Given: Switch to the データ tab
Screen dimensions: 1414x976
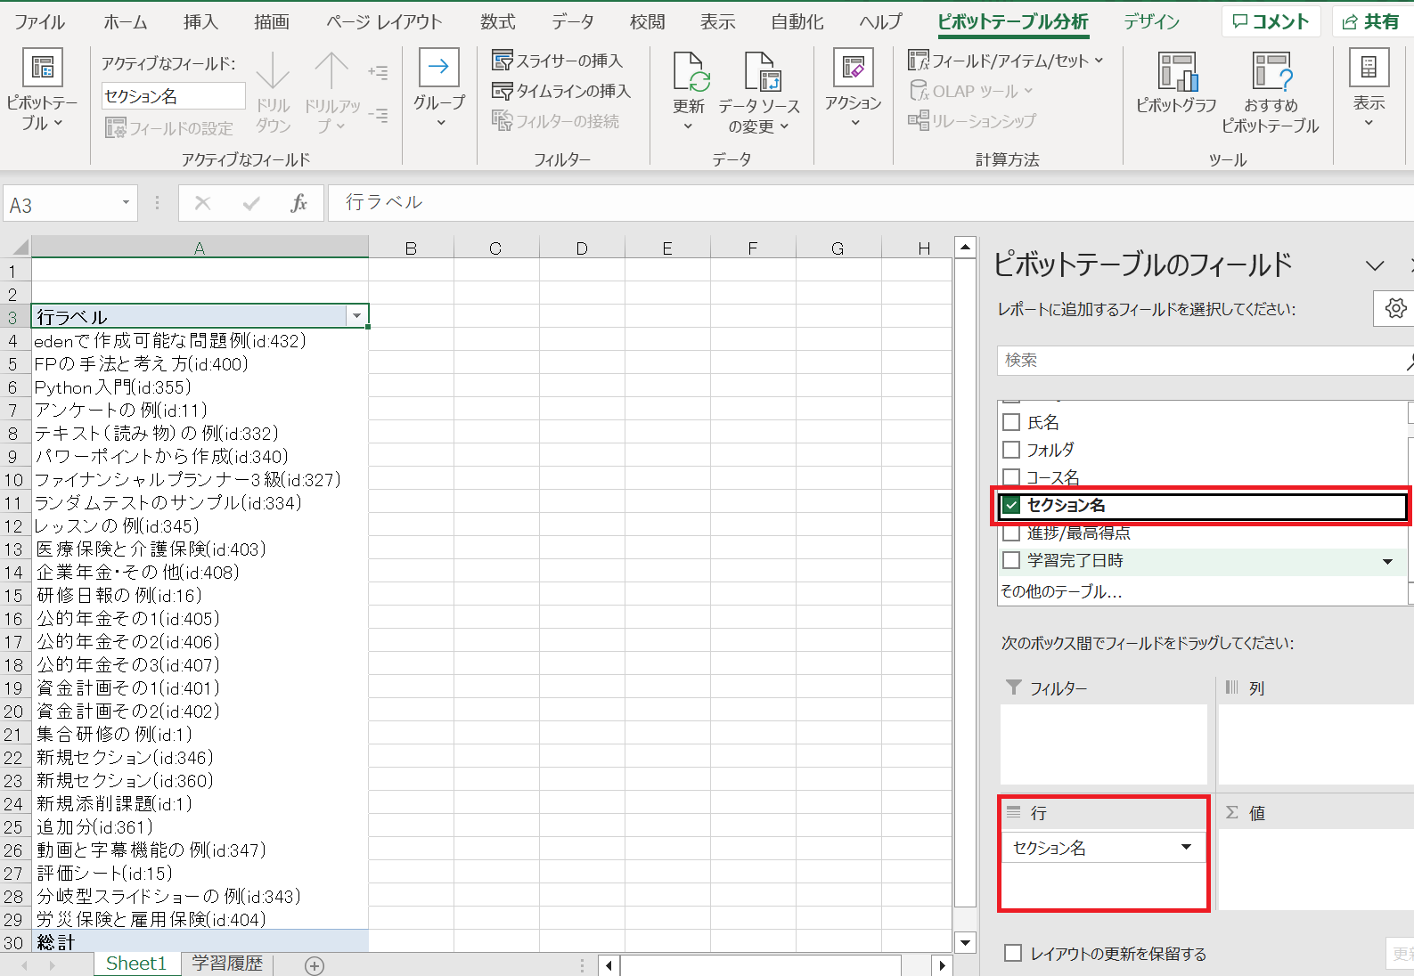Looking at the screenshot, I should (573, 21).
